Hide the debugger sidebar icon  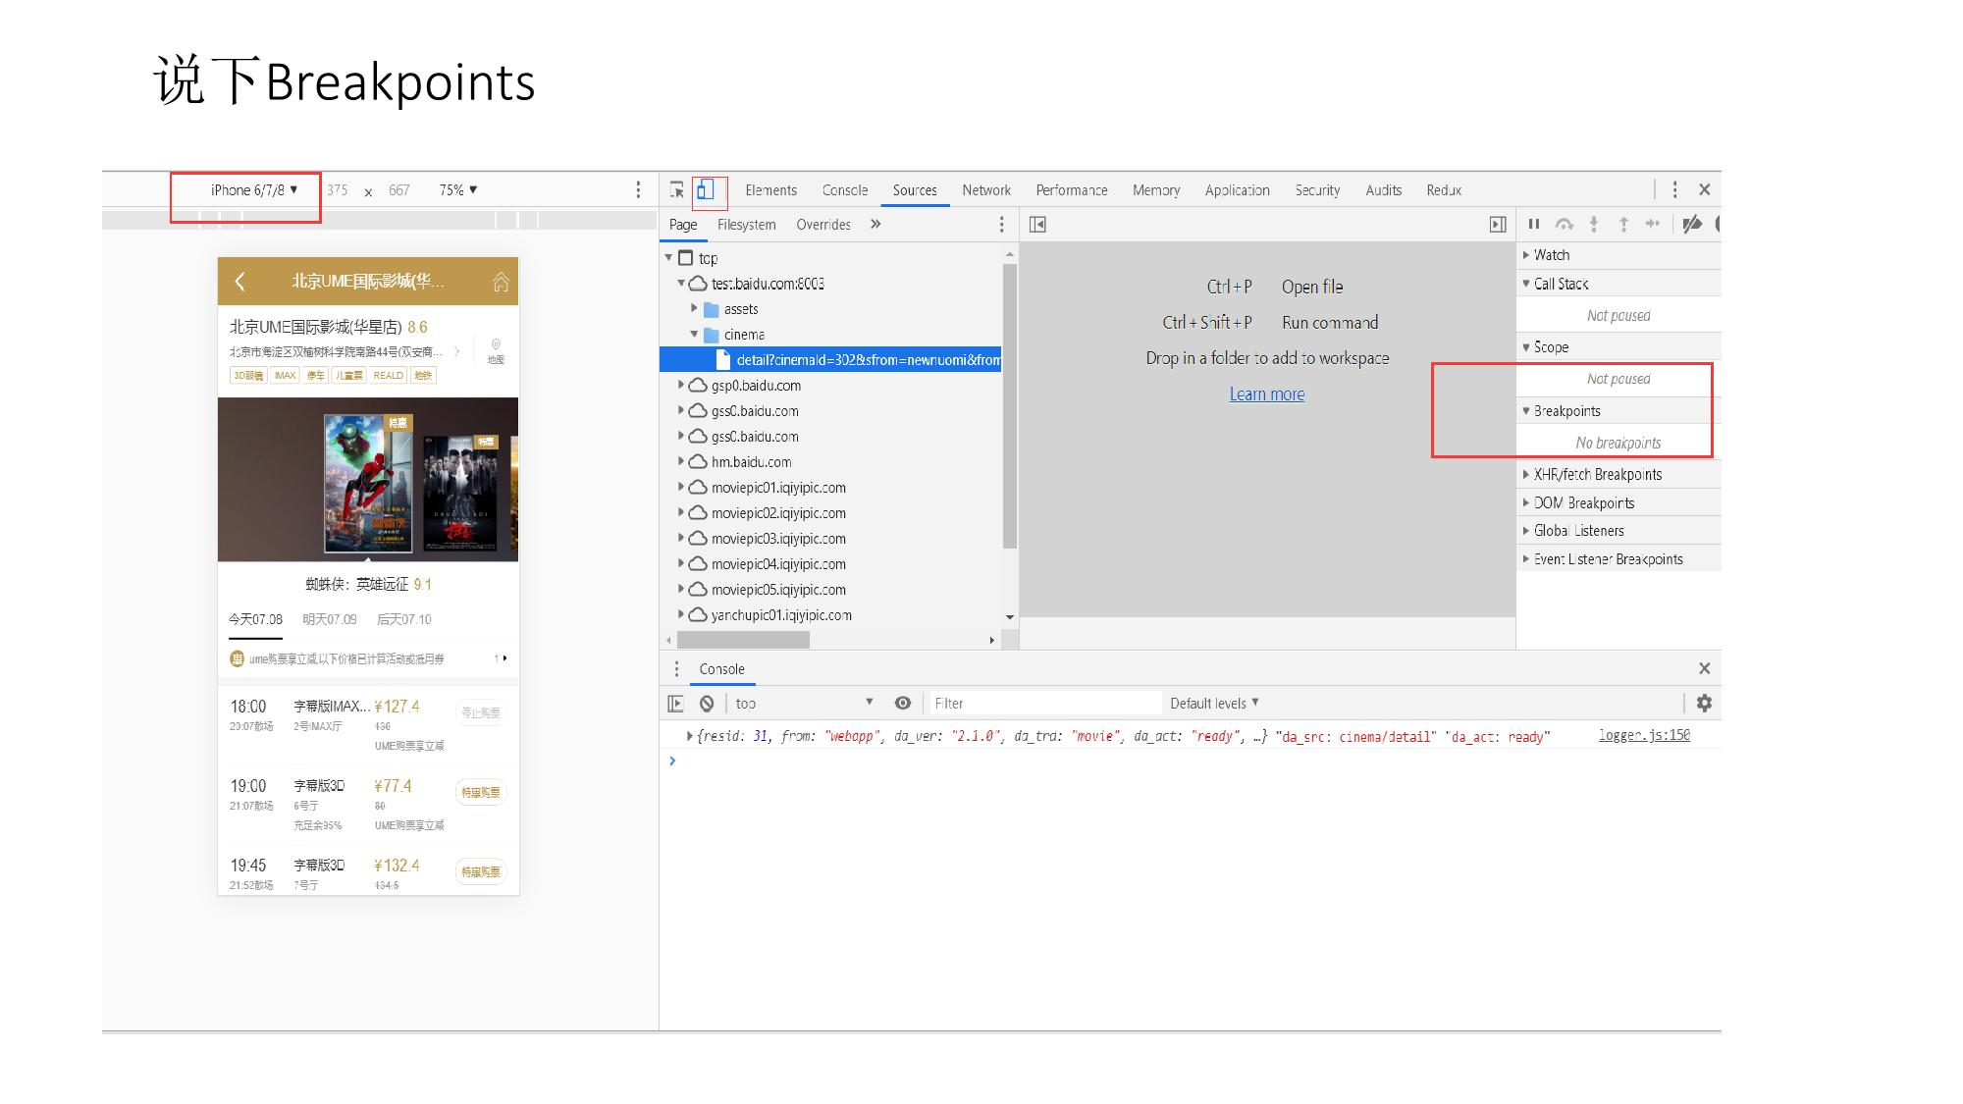[1498, 225]
